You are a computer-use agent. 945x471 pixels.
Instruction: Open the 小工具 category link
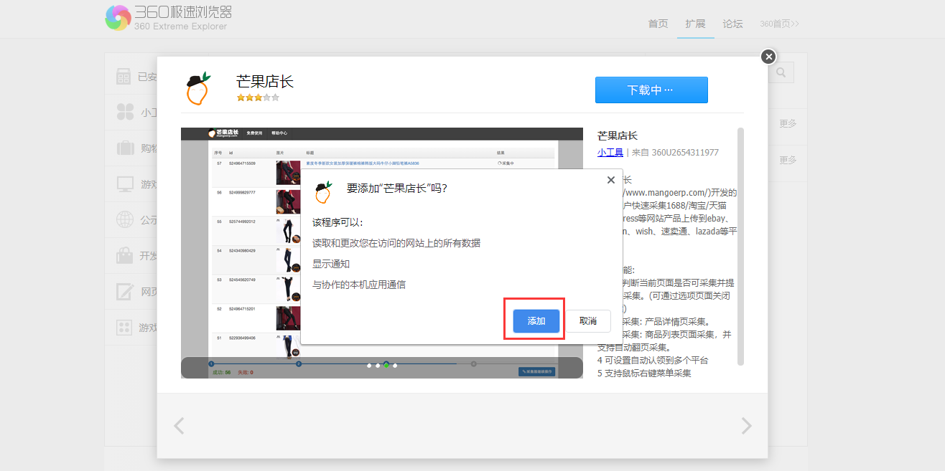[610, 152]
